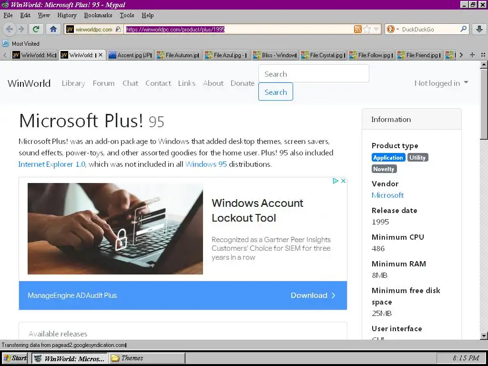Open the History menu
Image resolution: width=488 pixels, height=366 pixels.
(x=67, y=15)
